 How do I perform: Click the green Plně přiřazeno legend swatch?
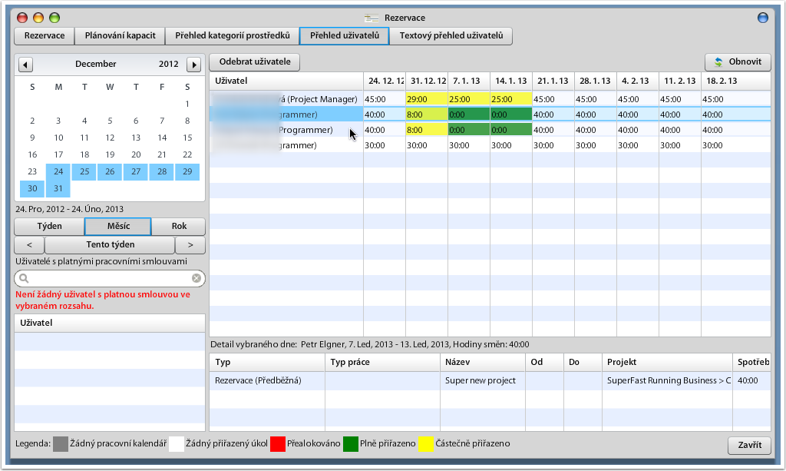tap(350, 443)
